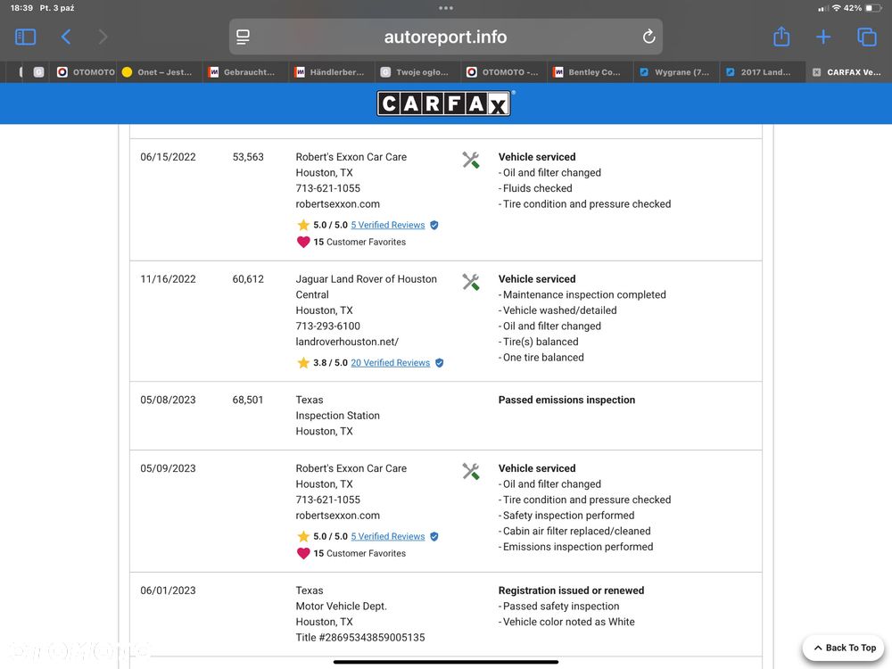Open 5 Verified Reviews link for 06/15/2022
892x669 pixels.
pyautogui.click(x=388, y=225)
